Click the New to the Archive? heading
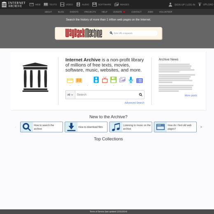This screenshot has width=214, height=214. coord(108,117)
